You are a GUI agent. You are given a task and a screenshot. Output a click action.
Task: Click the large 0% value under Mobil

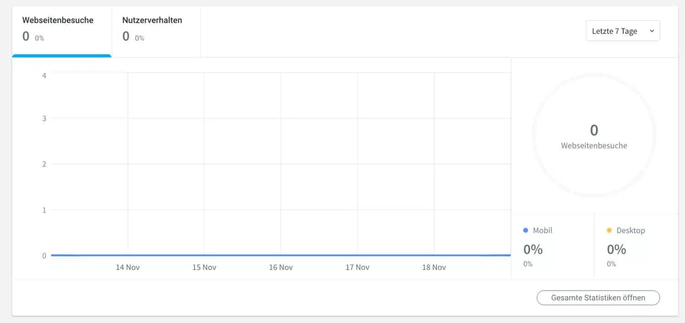[x=533, y=249]
